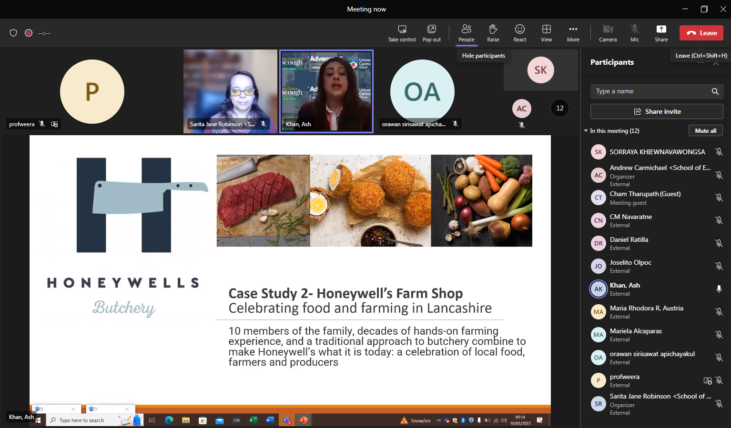
Task: Open PowerPoint in shared taskbar
Action: pos(303,420)
